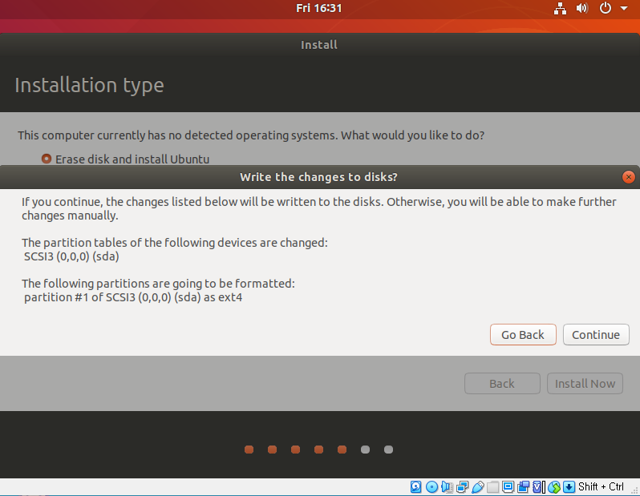
Task: Click the dimmed Back button in installer
Action: click(x=502, y=384)
